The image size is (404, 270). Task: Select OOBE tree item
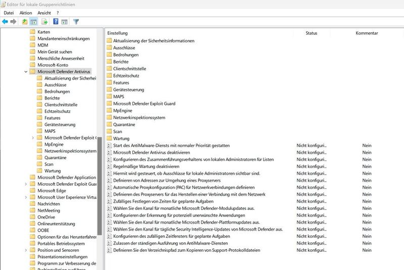tap(43, 230)
